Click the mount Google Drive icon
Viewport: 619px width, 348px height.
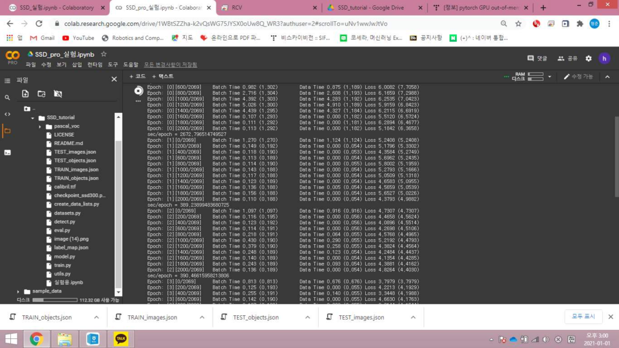click(x=57, y=94)
